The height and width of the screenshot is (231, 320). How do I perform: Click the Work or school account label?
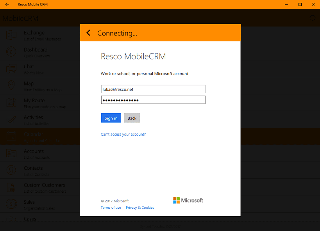coord(145,74)
